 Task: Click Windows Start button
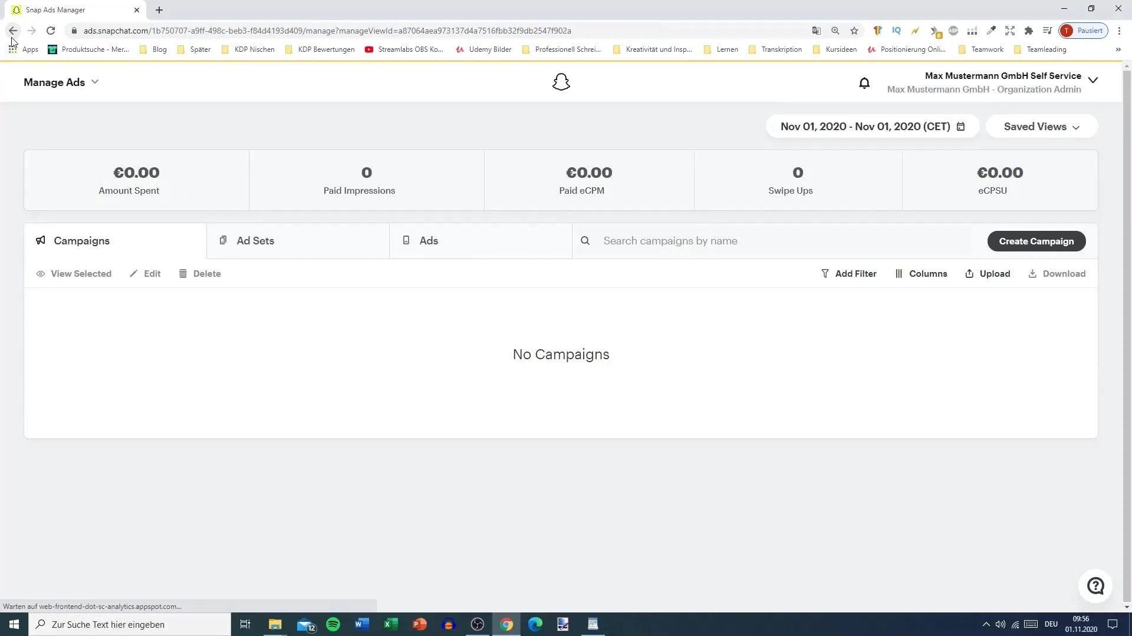click(14, 624)
